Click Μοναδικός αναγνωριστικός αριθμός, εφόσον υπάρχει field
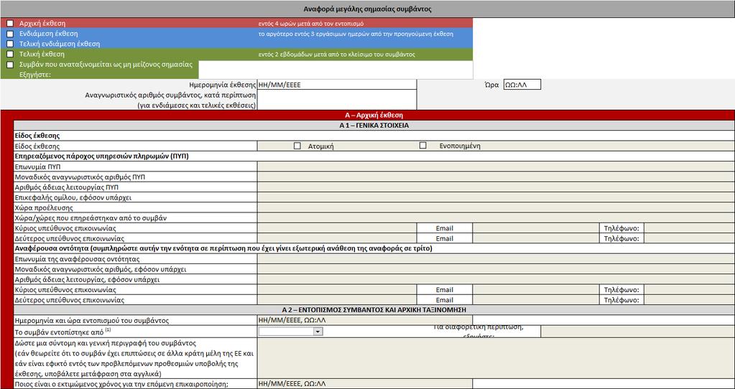 pos(496,269)
